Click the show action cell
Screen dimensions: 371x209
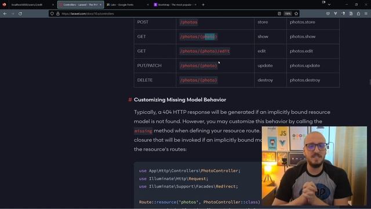point(263,37)
